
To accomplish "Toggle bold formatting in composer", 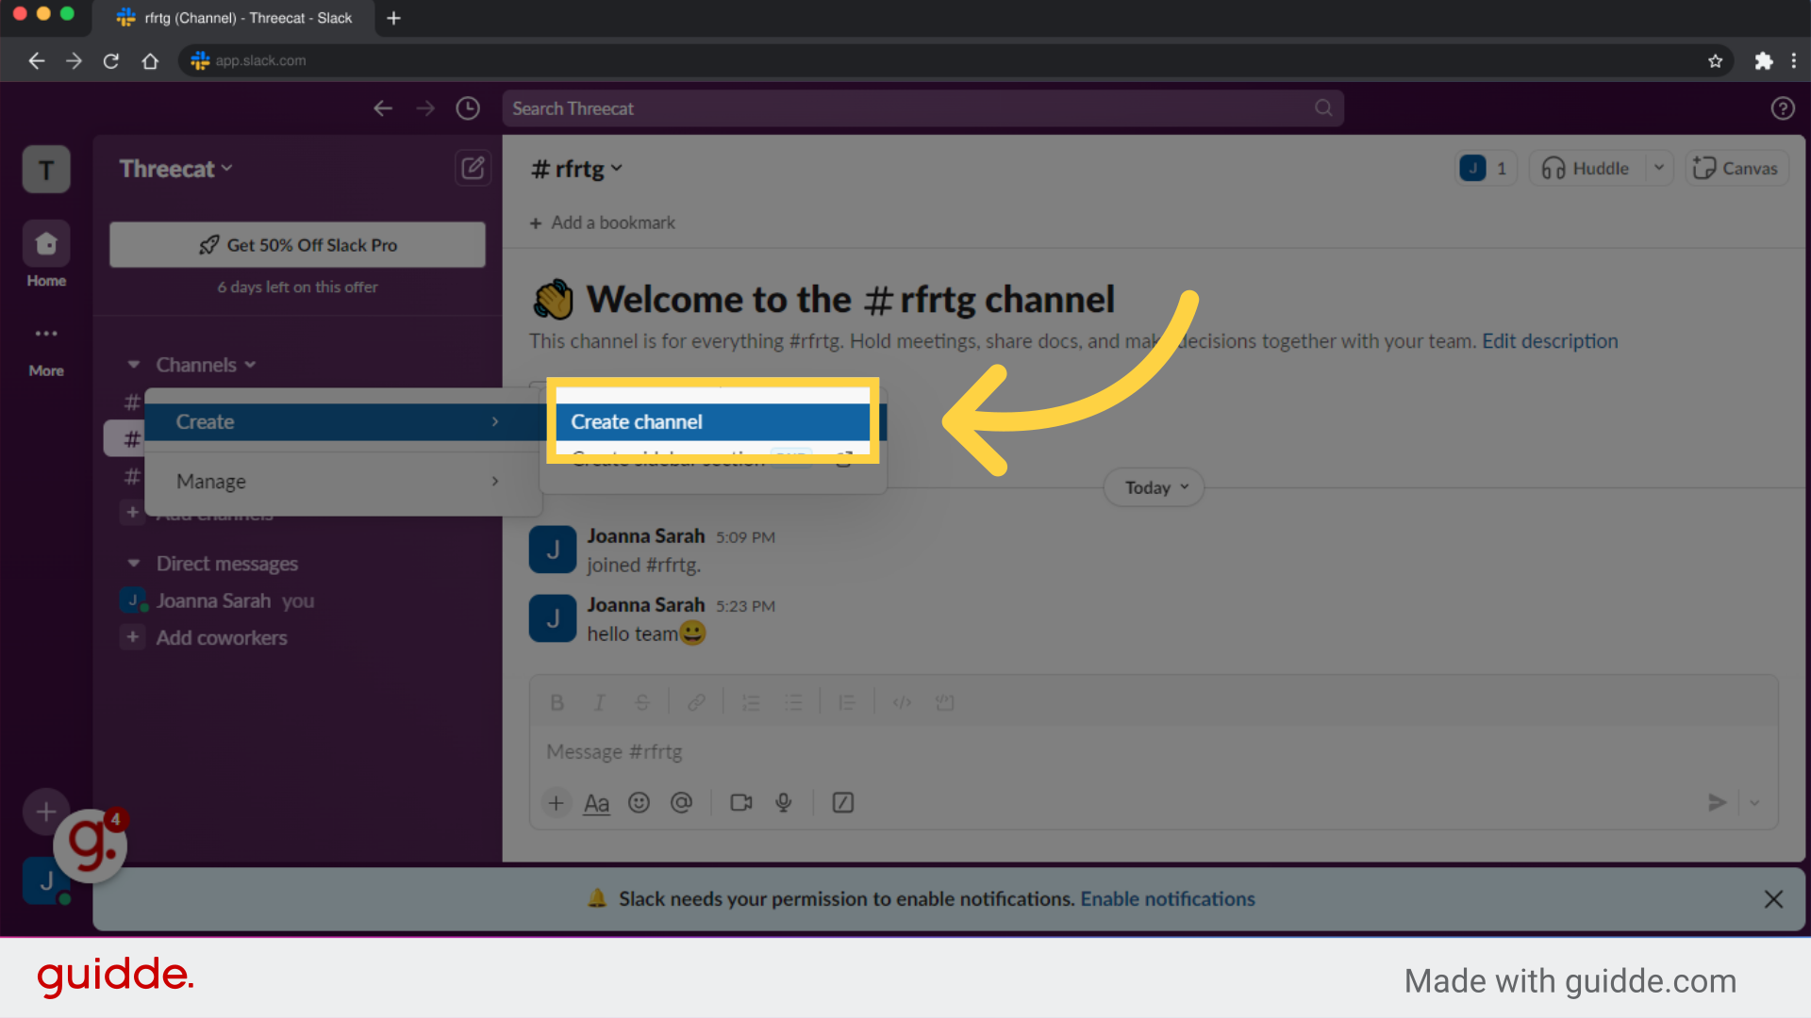I will (x=557, y=703).
